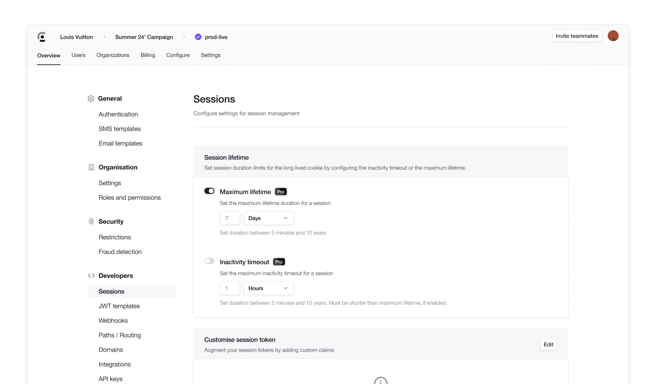Click Invite teammates button
This screenshot has width=656, height=384.
click(x=577, y=36)
